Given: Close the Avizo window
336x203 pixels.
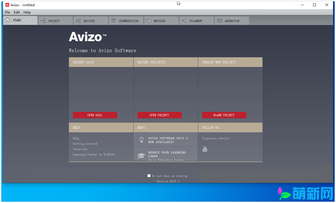Looking at the screenshot, I should click(327, 5).
